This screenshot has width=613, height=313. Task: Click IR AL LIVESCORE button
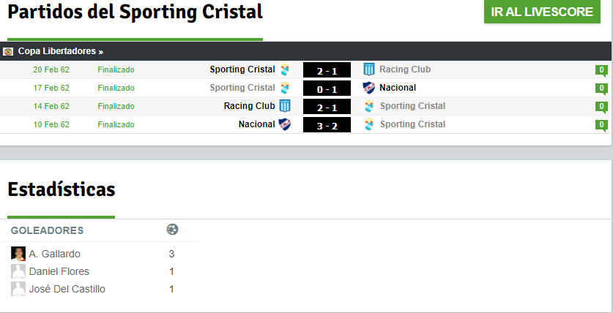point(542,12)
